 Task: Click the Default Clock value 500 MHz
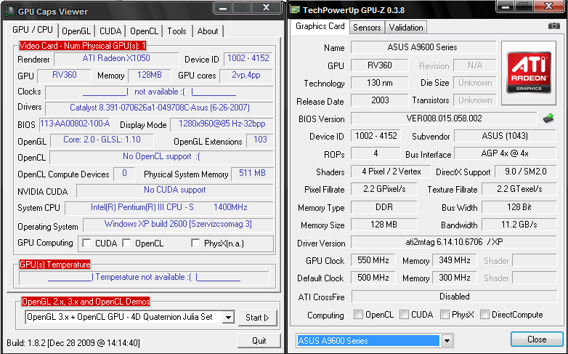click(373, 278)
